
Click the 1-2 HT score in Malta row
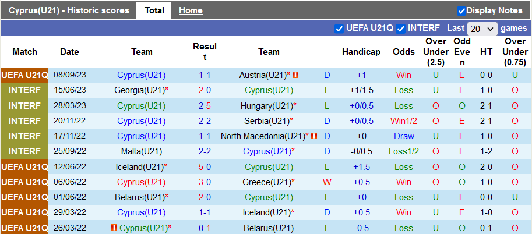pos(486,151)
